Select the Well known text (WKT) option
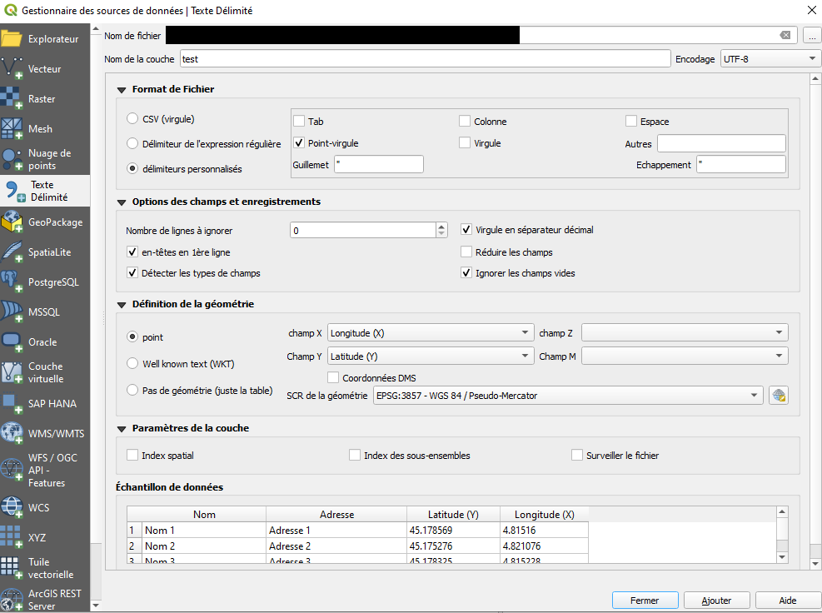This screenshot has height=613, width=822. click(x=132, y=363)
